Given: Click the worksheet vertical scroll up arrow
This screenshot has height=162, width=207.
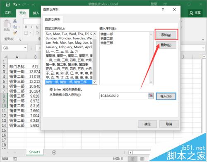Looking at the screenshot, I should (x=204, y=57).
